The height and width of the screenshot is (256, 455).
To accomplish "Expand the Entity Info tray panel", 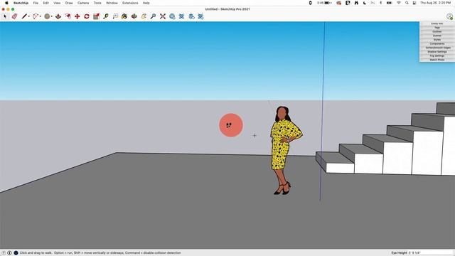I will click(437, 23).
